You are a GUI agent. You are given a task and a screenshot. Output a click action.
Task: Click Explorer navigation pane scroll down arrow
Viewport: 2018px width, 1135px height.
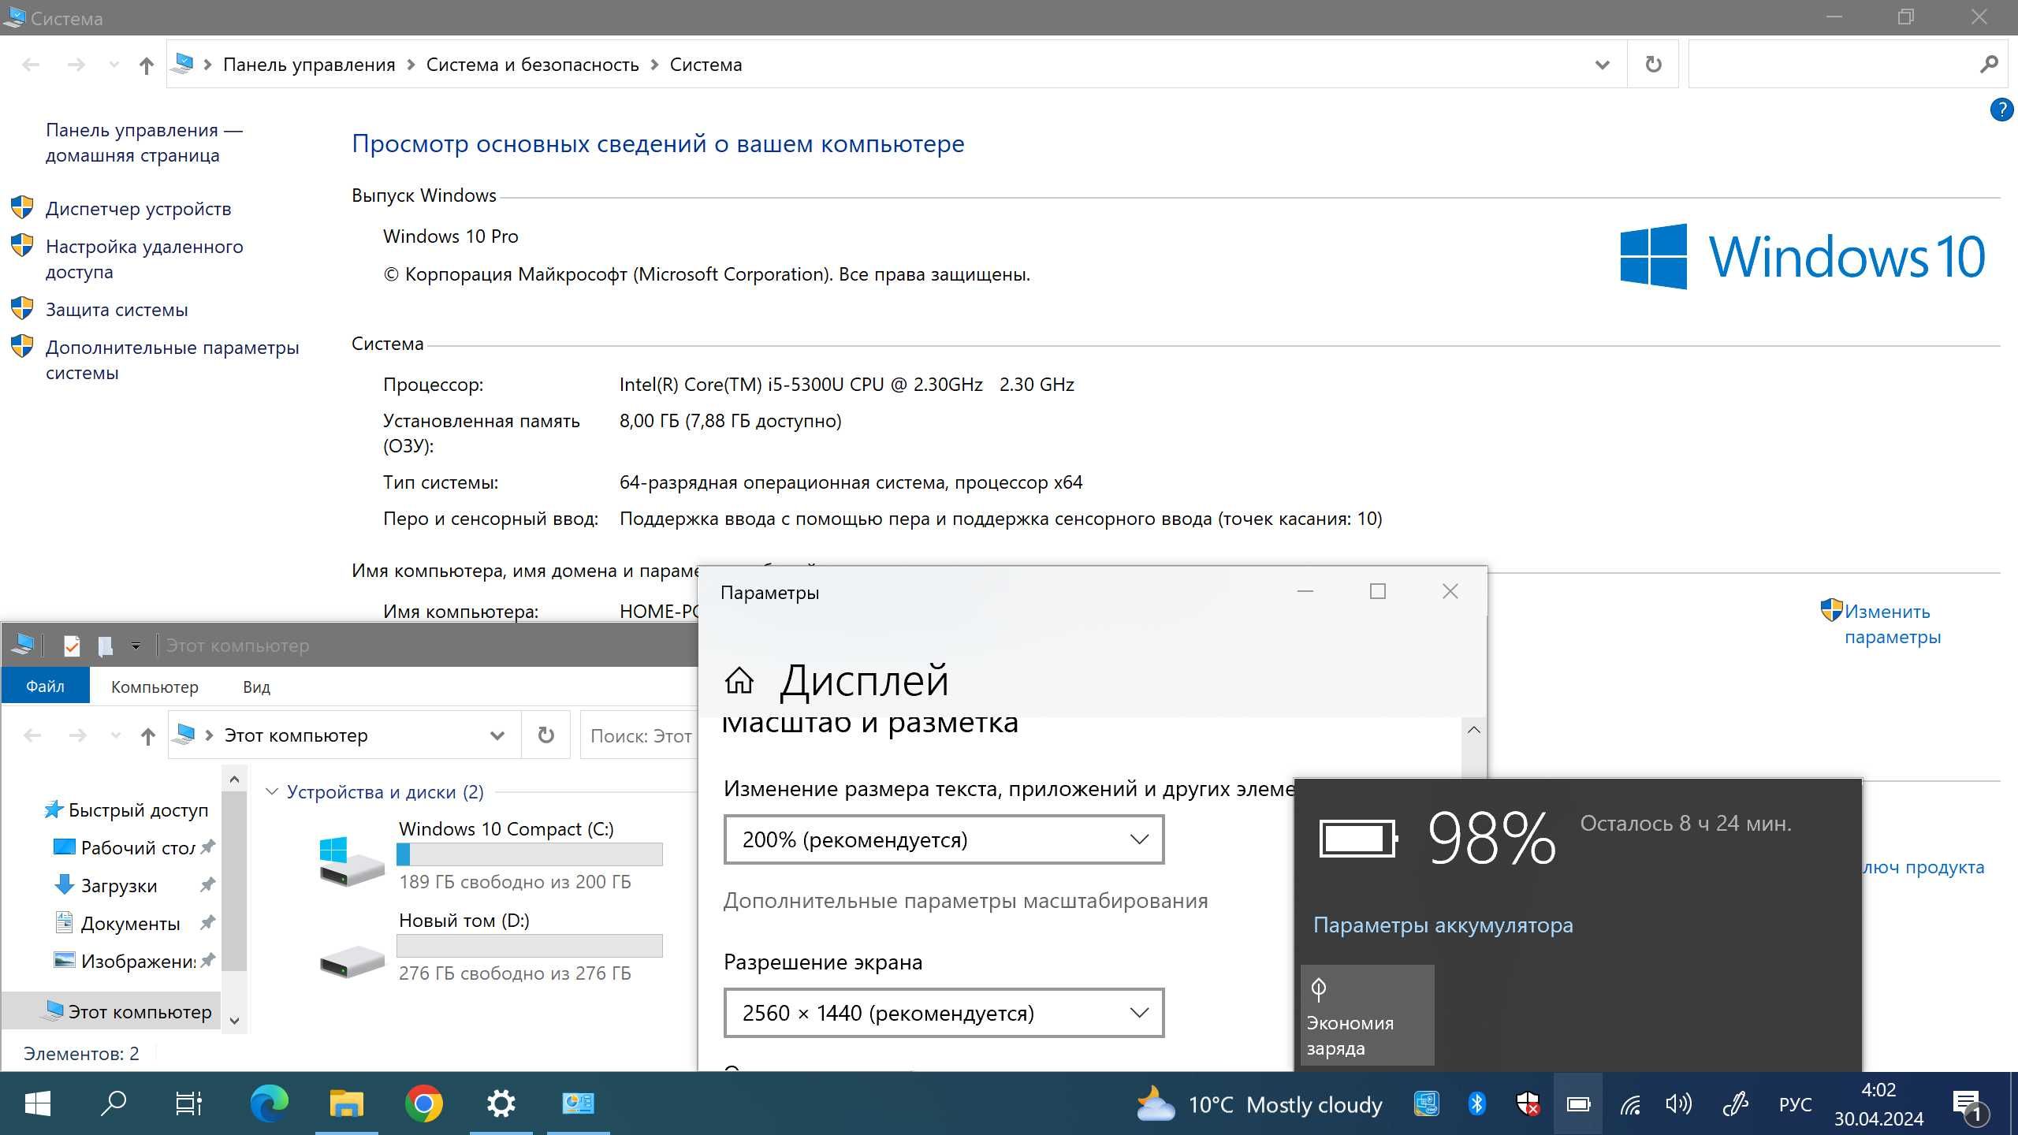[x=234, y=1020]
